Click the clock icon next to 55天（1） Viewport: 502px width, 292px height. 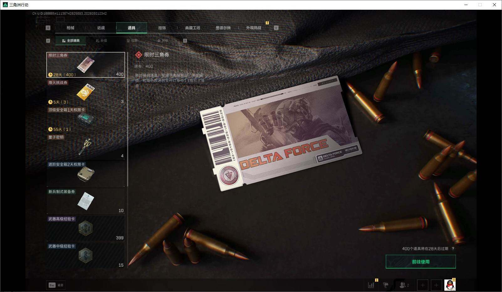(50, 129)
